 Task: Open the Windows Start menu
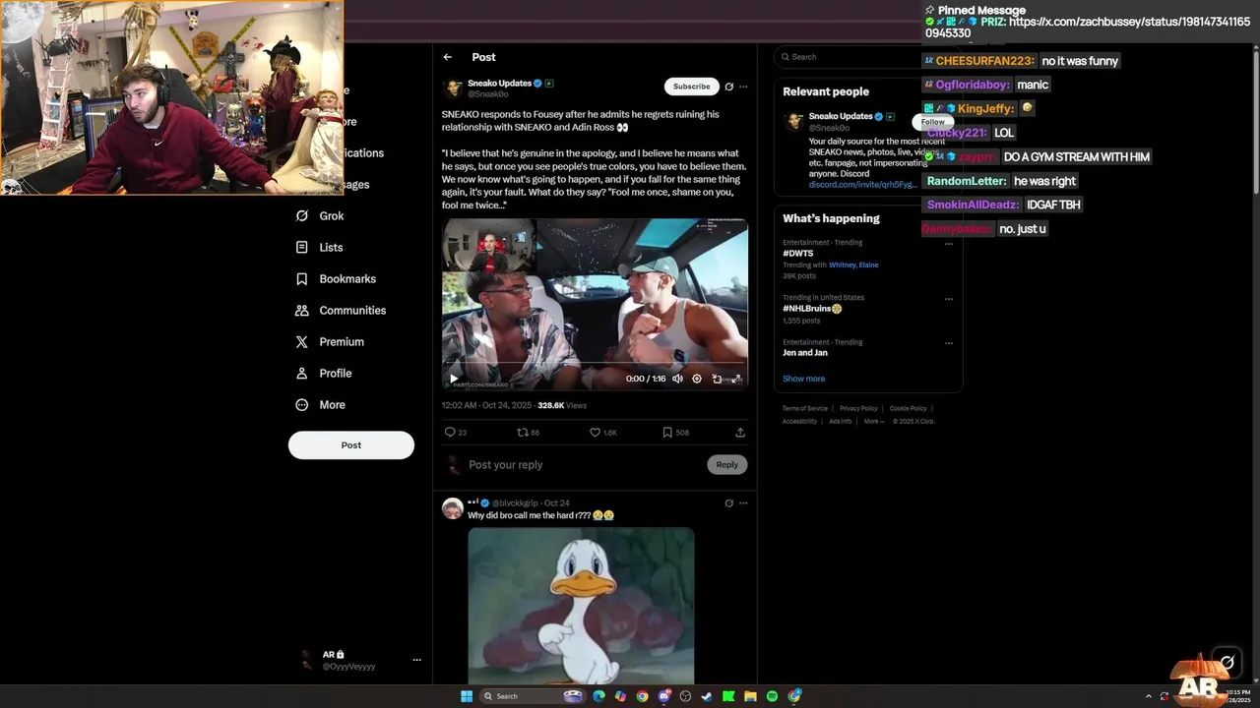(x=467, y=696)
